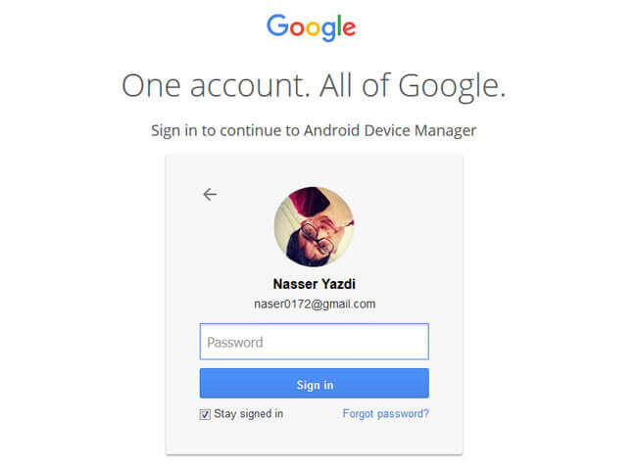637x468 pixels.
Task: Focus the Password input field
Action: [314, 342]
